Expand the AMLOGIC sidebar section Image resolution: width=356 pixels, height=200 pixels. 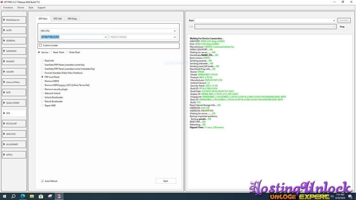pyautogui.click(x=14, y=134)
